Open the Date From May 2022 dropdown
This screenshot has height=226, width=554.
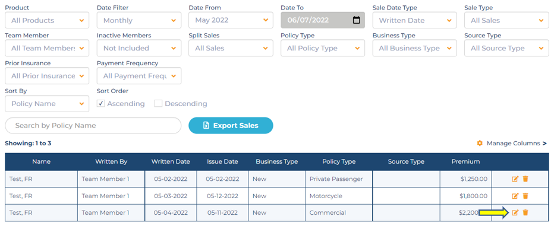tap(231, 20)
